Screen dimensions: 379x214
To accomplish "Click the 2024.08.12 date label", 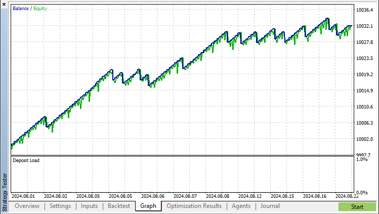I will click(x=250, y=196).
